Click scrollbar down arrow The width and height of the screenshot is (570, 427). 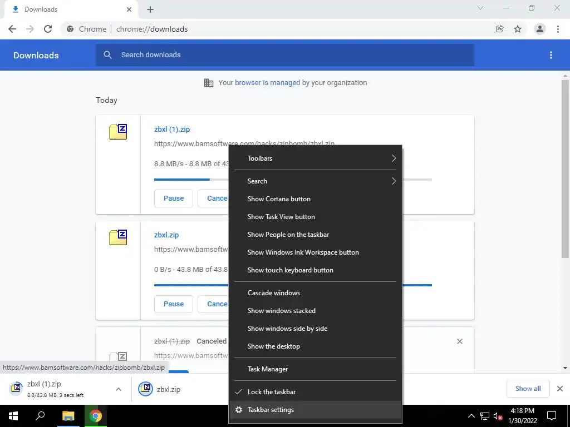[565, 368]
